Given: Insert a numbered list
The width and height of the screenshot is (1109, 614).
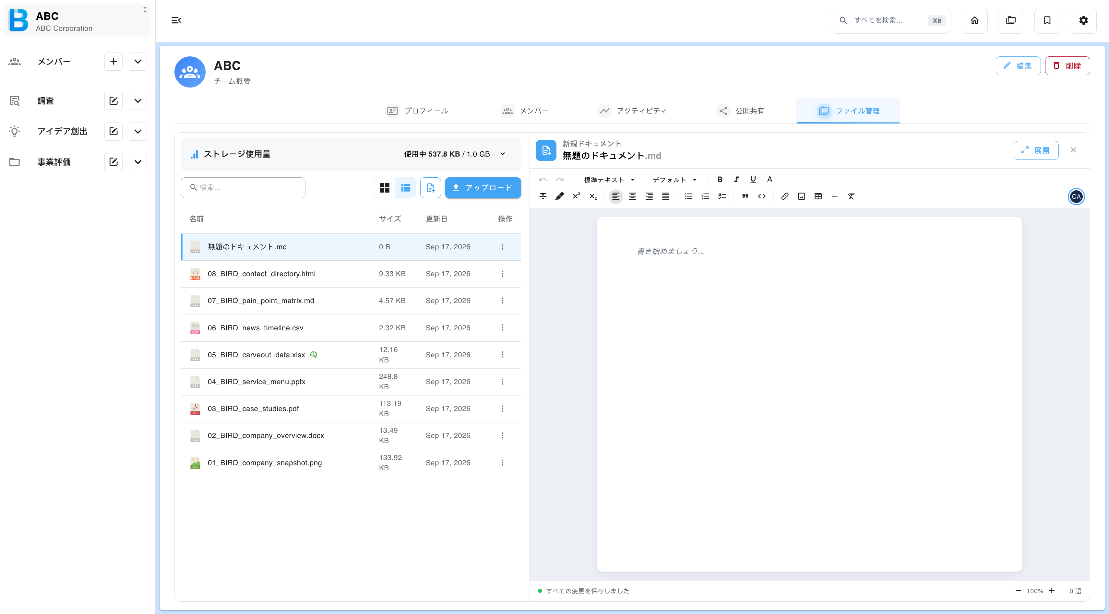Looking at the screenshot, I should [705, 196].
